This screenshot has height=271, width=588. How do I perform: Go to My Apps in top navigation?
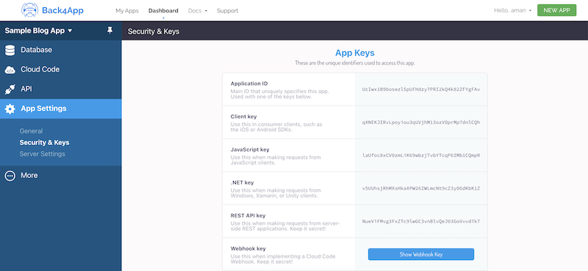(x=127, y=10)
